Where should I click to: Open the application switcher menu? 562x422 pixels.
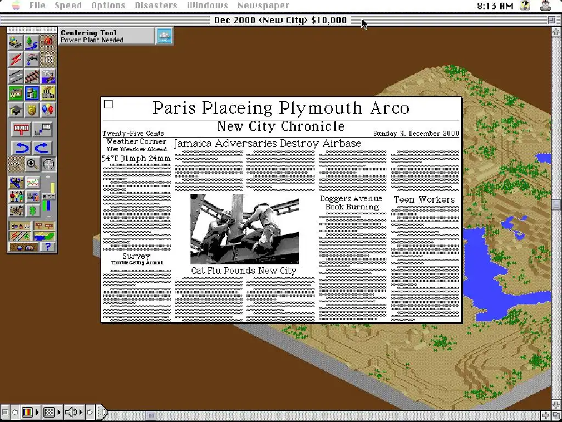pyautogui.click(x=546, y=5)
